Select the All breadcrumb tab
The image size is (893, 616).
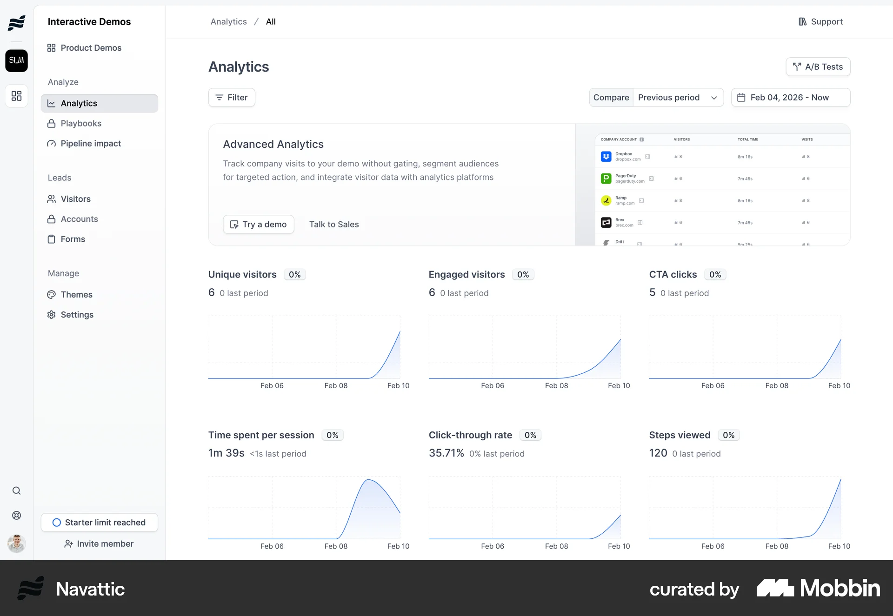pos(271,21)
